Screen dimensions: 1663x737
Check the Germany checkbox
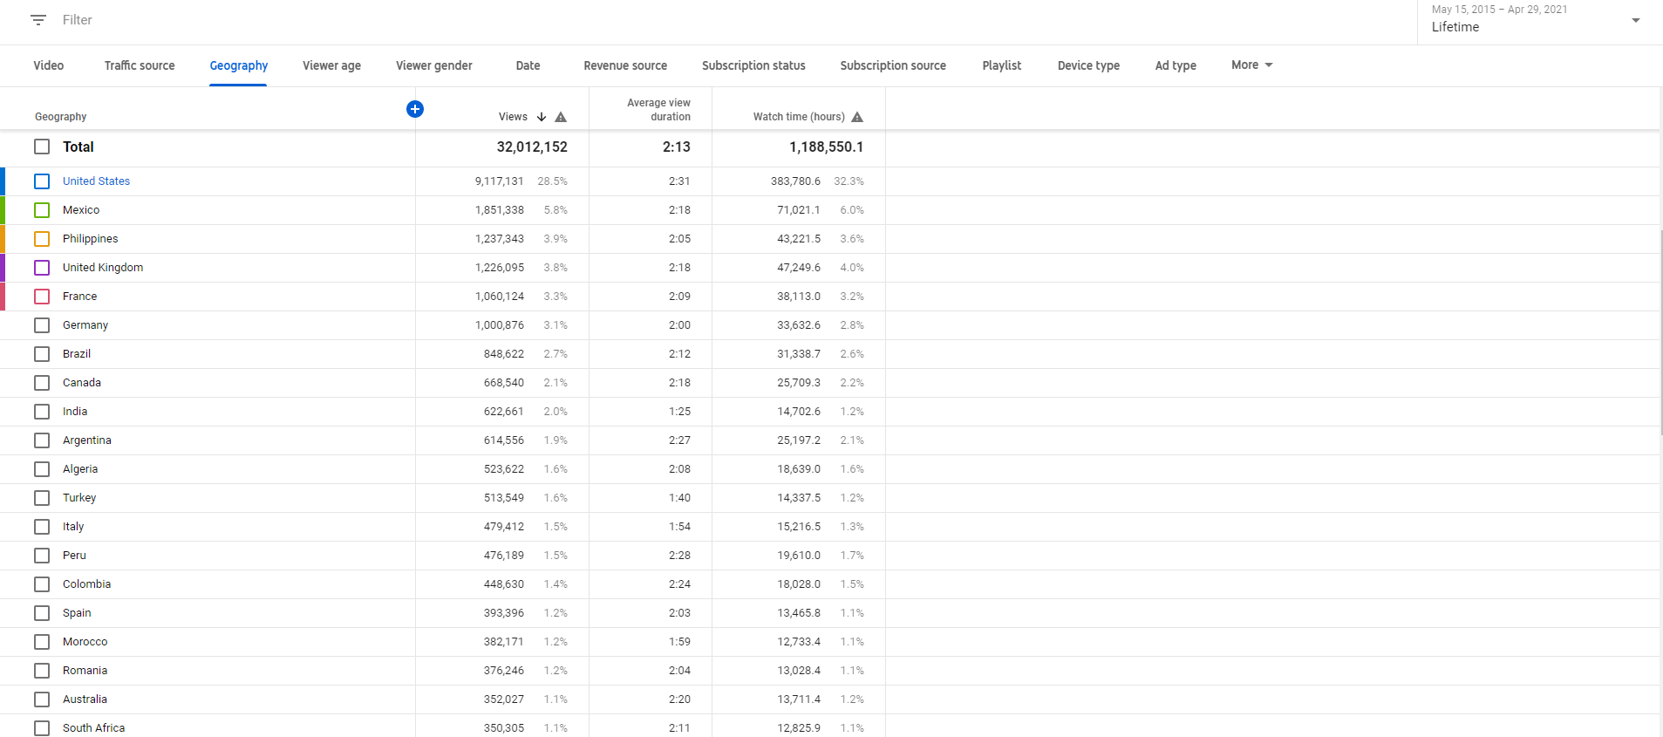42,325
